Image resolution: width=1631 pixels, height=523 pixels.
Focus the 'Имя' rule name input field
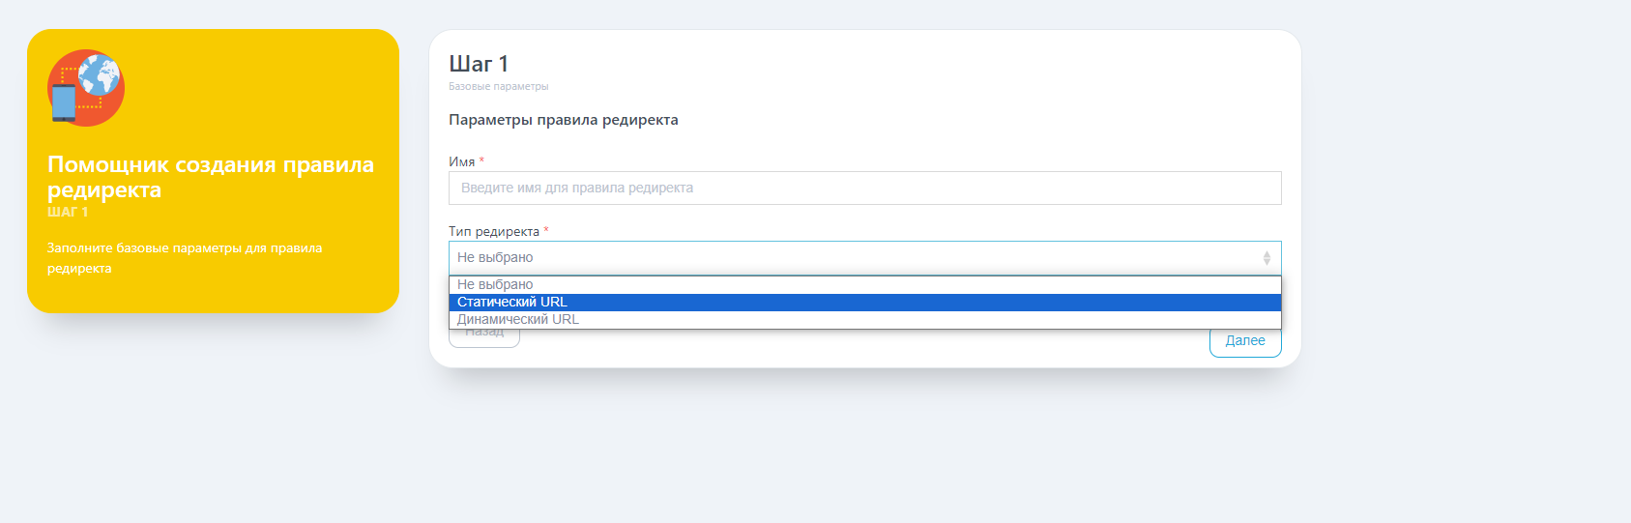864,188
